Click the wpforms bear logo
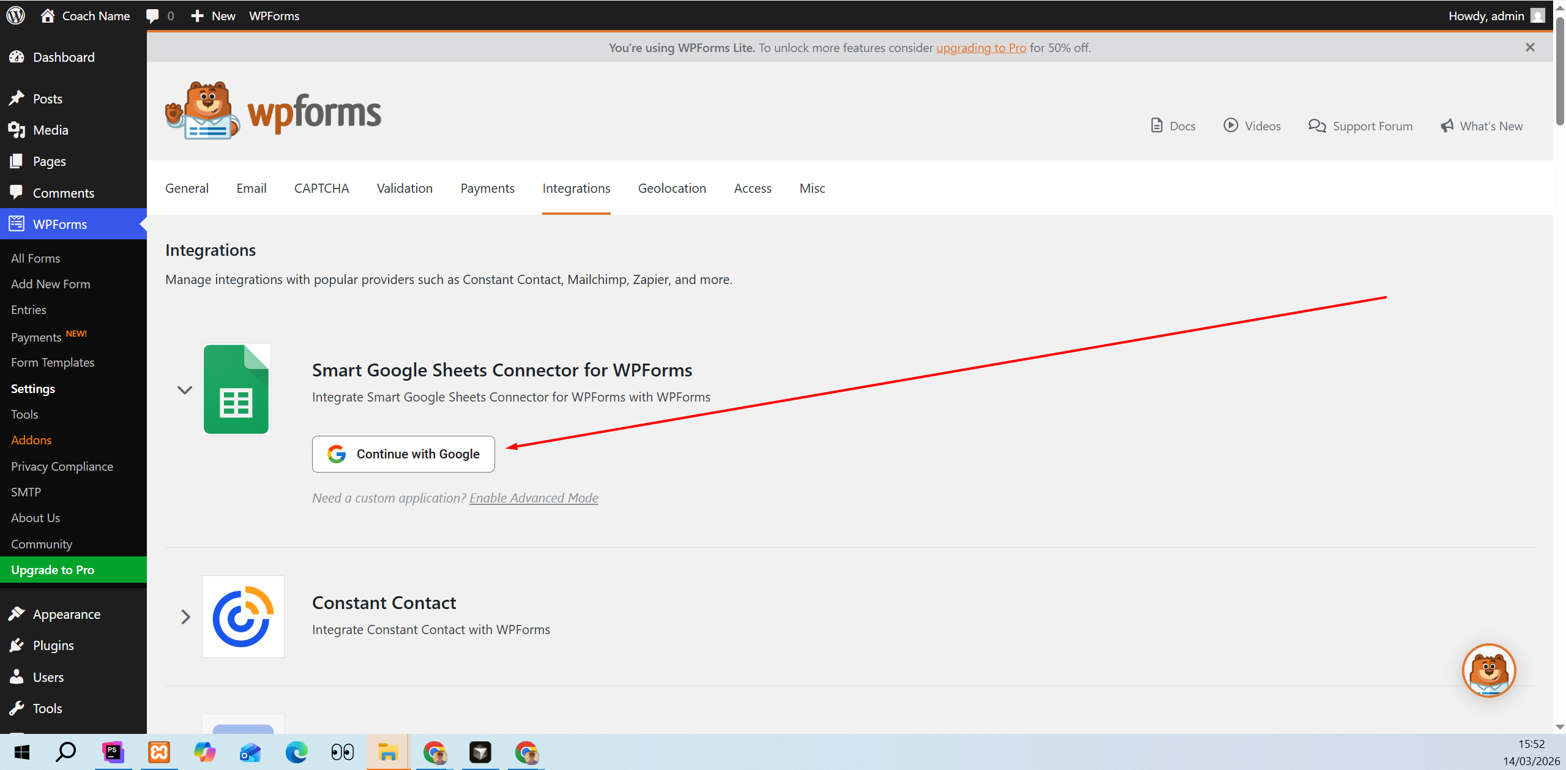 pos(273,111)
